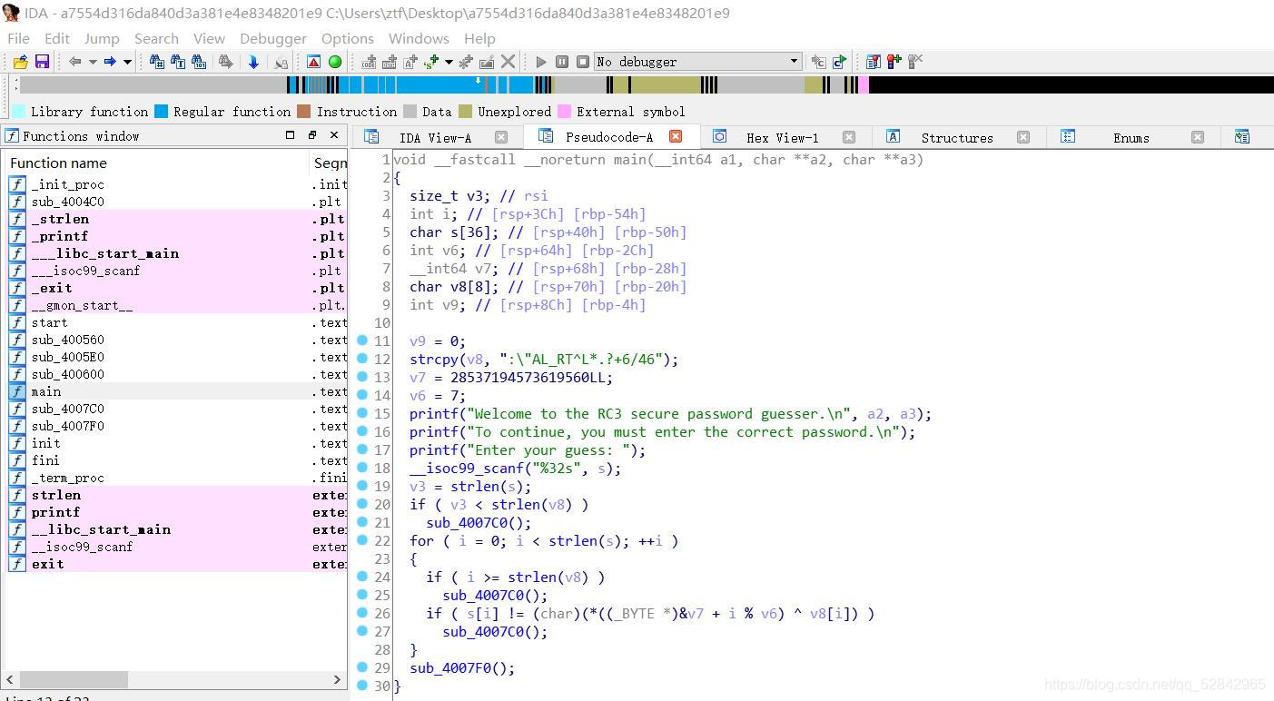Close the IDA View-A tab

point(501,137)
